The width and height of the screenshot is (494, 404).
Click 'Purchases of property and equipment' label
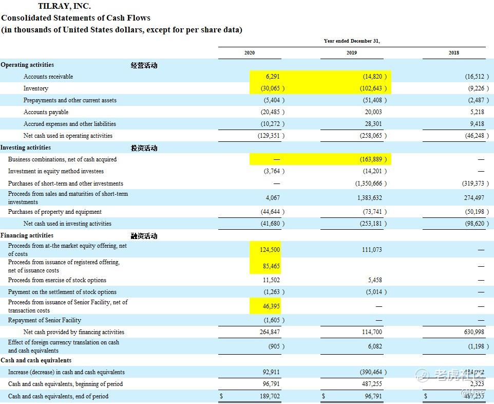[54, 212]
